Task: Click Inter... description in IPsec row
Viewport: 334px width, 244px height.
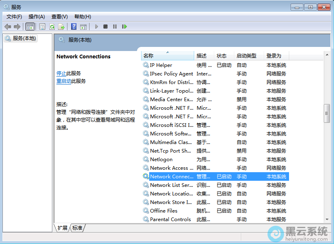Action: (204, 74)
